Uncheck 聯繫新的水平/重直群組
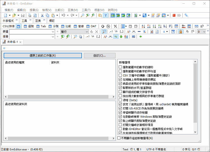Viewport: 210px width, 152px height. pyautogui.click(x=120, y=88)
